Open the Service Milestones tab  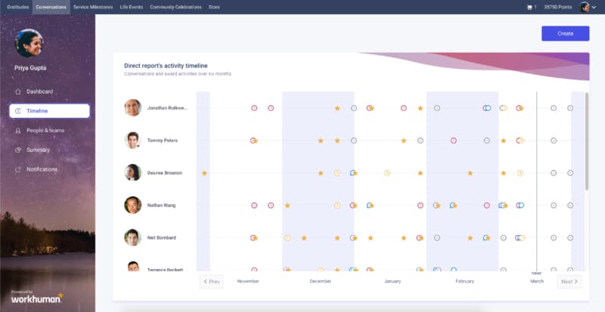93,7
